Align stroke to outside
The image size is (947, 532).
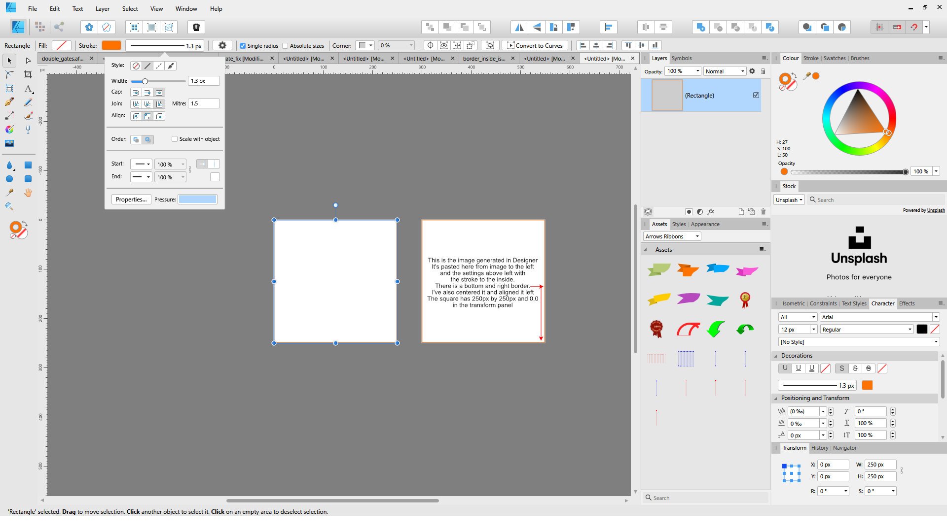click(x=159, y=116)
